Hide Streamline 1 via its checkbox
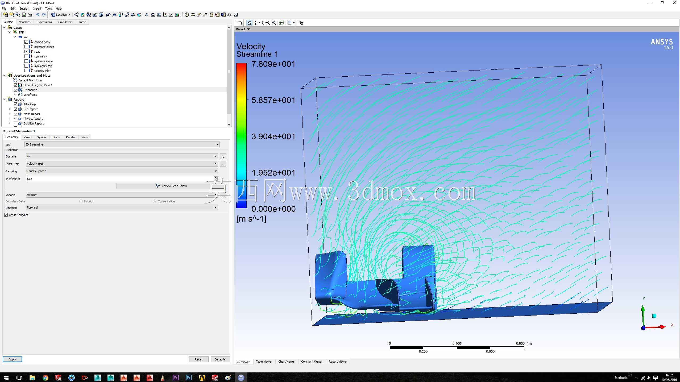Image resolution: width=680 pixels, height=382 pixels. tap(16, 90)
